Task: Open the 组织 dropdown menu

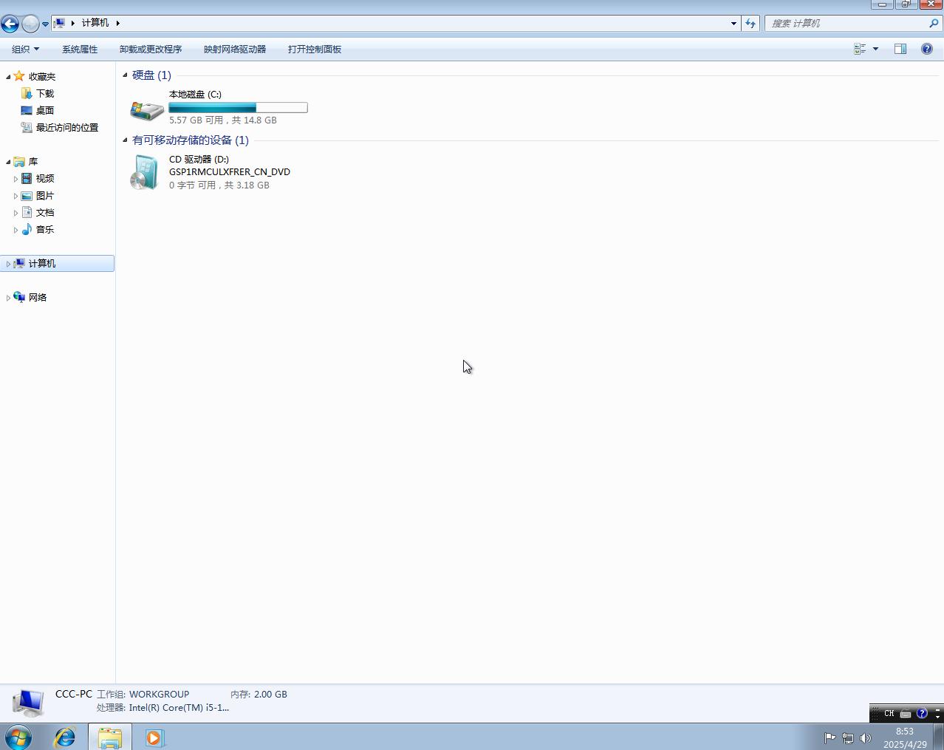Action: pos(25,50)
